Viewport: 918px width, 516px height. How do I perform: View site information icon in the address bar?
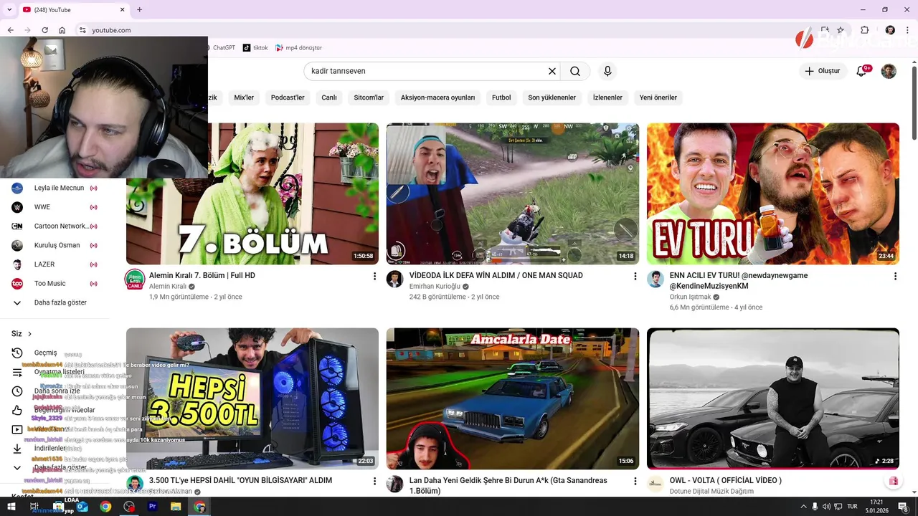pos(82,30)
